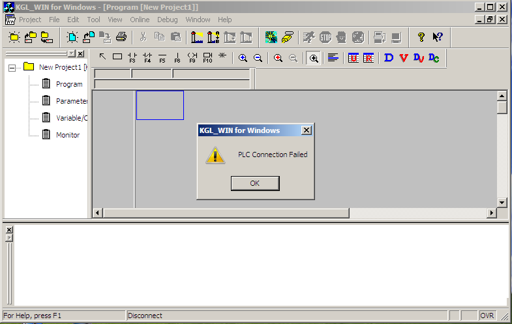Select the arrow pointer tool
512x324 pixels.
102,57
